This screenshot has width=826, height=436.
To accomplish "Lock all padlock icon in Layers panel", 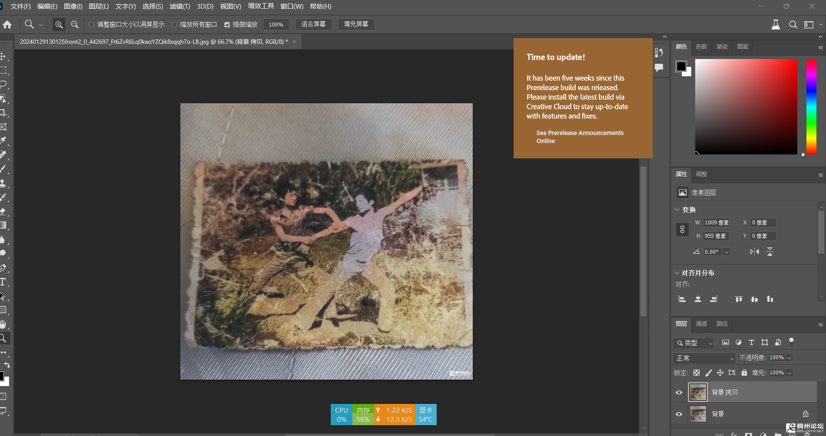I will point(744,373).
